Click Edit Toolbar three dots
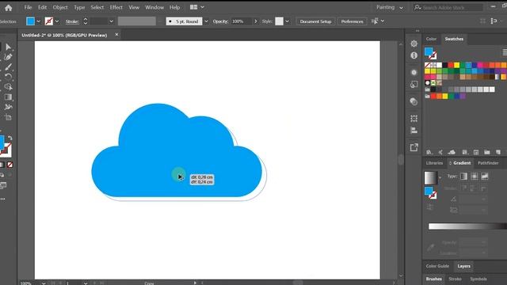Viewport: 507px width, 285px height. click(2, 199)
